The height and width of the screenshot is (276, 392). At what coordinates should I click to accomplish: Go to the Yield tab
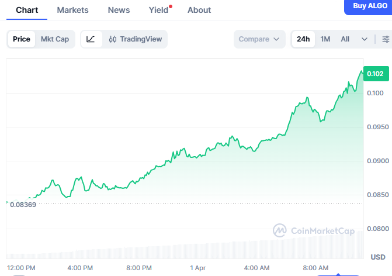(x=158, y=10)
